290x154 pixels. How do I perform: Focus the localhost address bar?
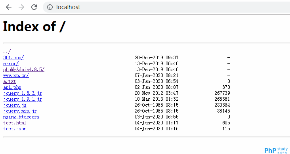coord(166,7)
